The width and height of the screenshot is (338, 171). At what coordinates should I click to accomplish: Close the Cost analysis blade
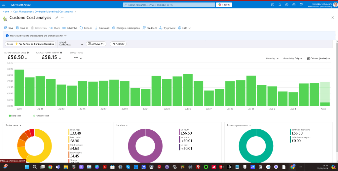point(333,18)
